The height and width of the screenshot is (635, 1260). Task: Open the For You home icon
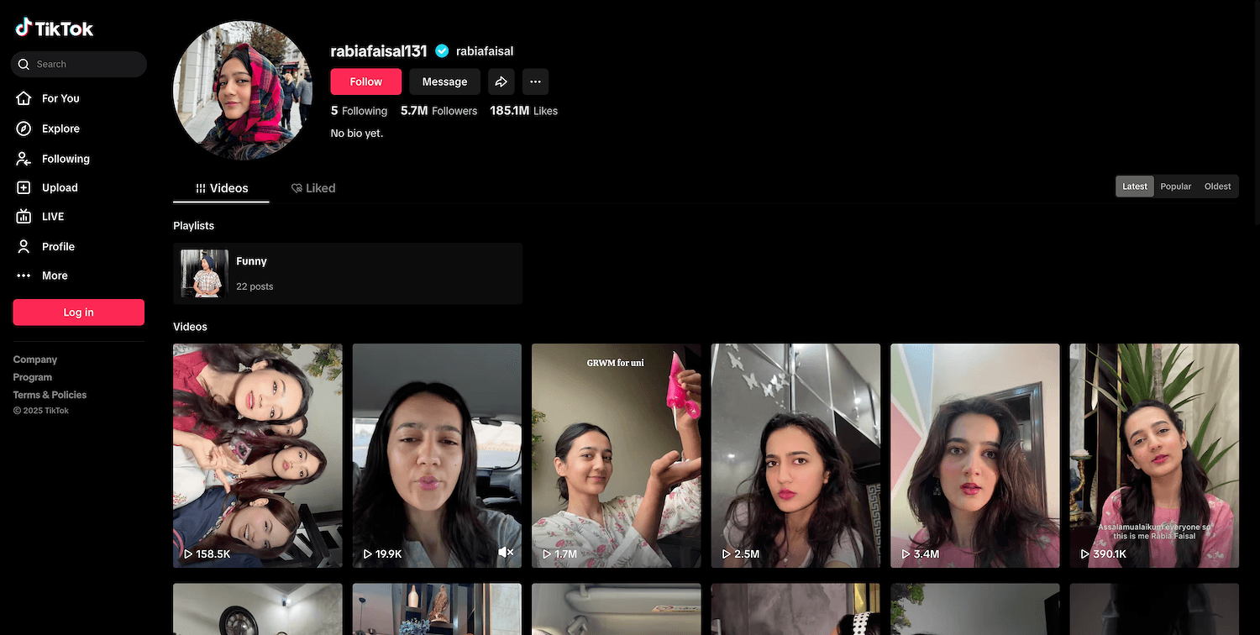(24, 98)
